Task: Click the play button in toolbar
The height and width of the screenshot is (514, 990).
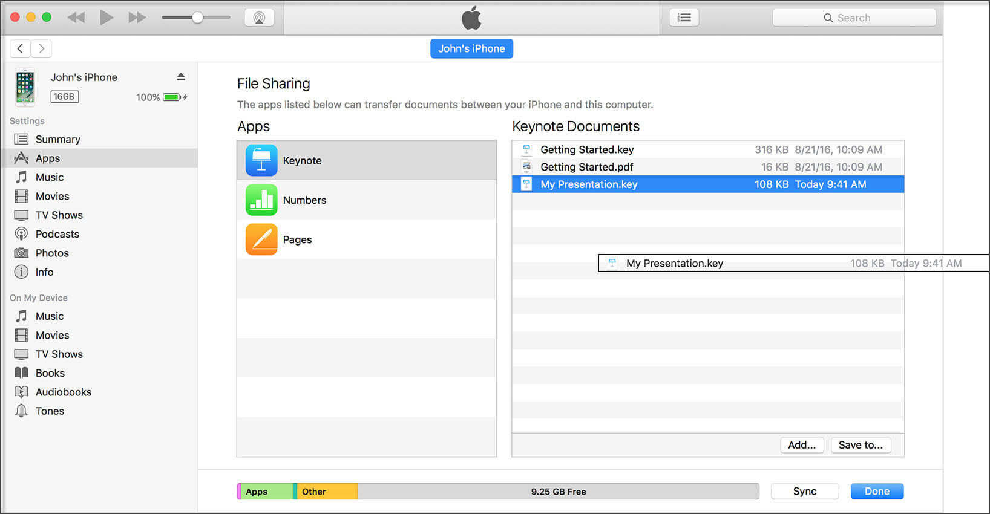Action: [x=107, y=18]
